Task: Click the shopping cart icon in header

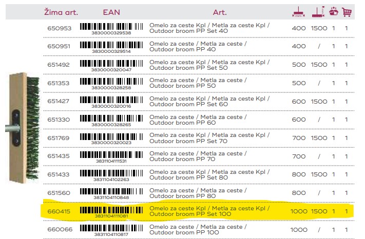Action: [347, 12]
